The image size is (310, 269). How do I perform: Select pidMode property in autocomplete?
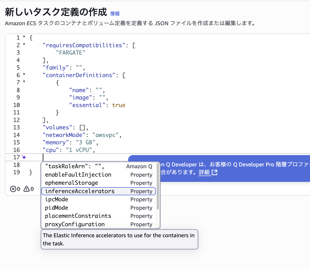click(57, 208)
